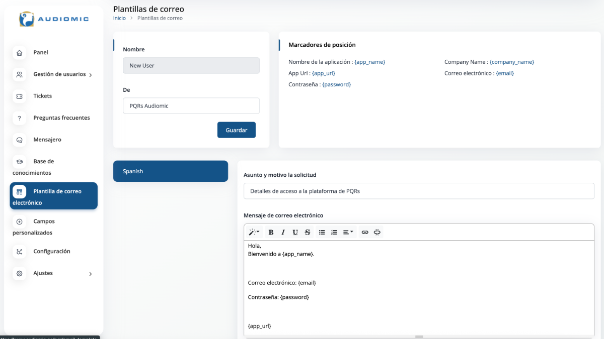Image resolution: width=604 pixels, height=339 pixels.
Task: Open the Mensajero sidebar icon
Action: click(20, 140)
